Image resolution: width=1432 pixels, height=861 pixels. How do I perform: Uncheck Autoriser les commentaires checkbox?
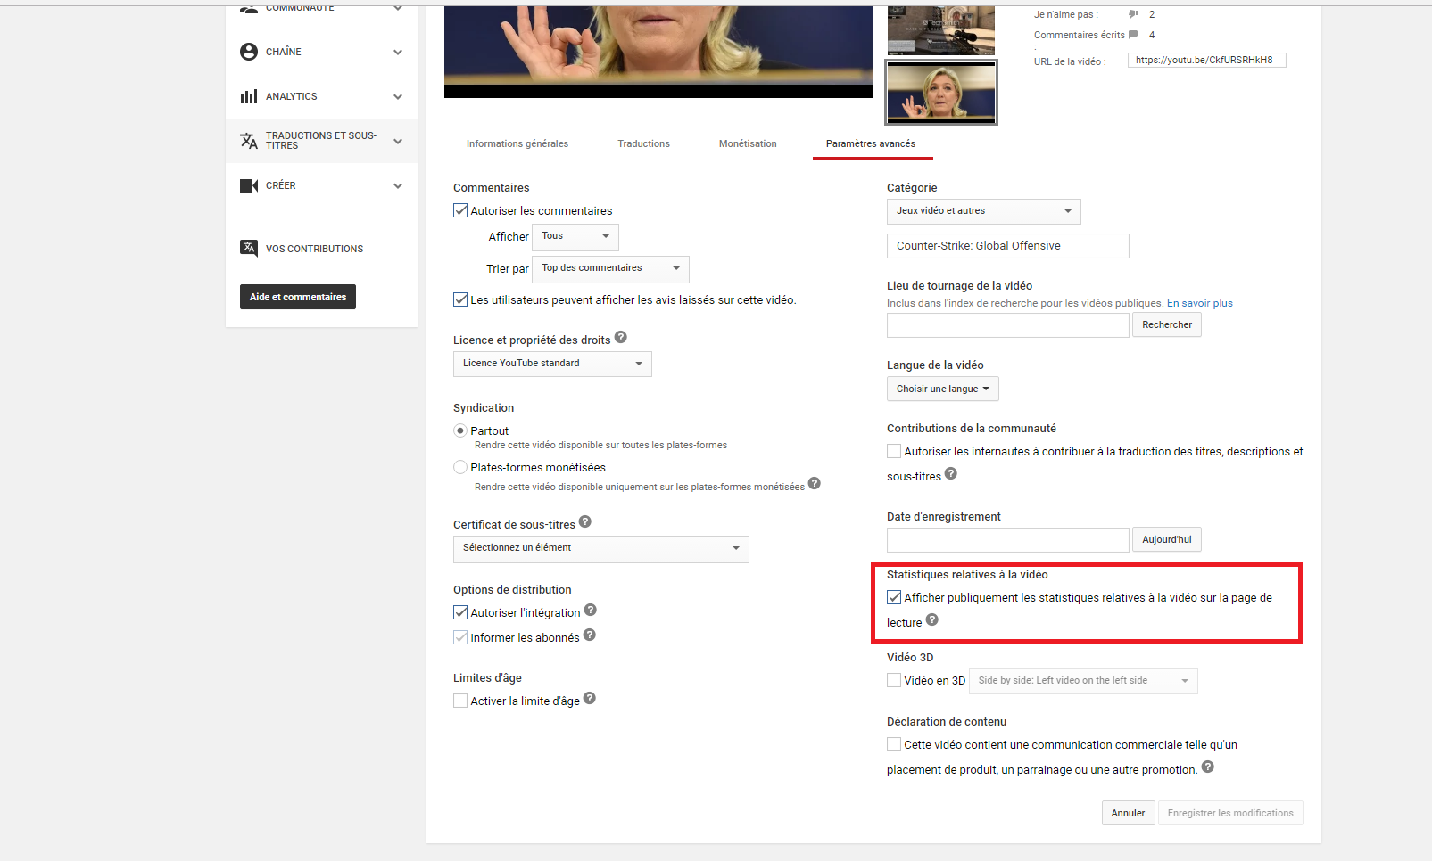coord(460,211)
